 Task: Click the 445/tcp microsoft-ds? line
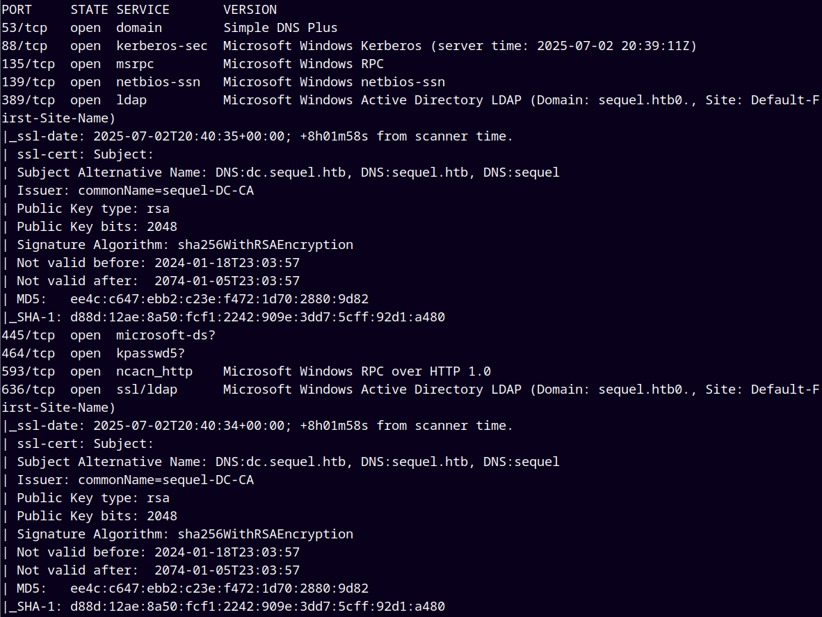tap(108, 335)
